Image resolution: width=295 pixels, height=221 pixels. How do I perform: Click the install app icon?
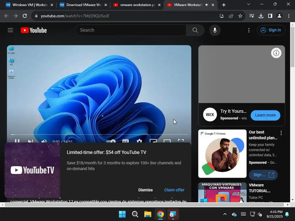click(x=222, y=16)
